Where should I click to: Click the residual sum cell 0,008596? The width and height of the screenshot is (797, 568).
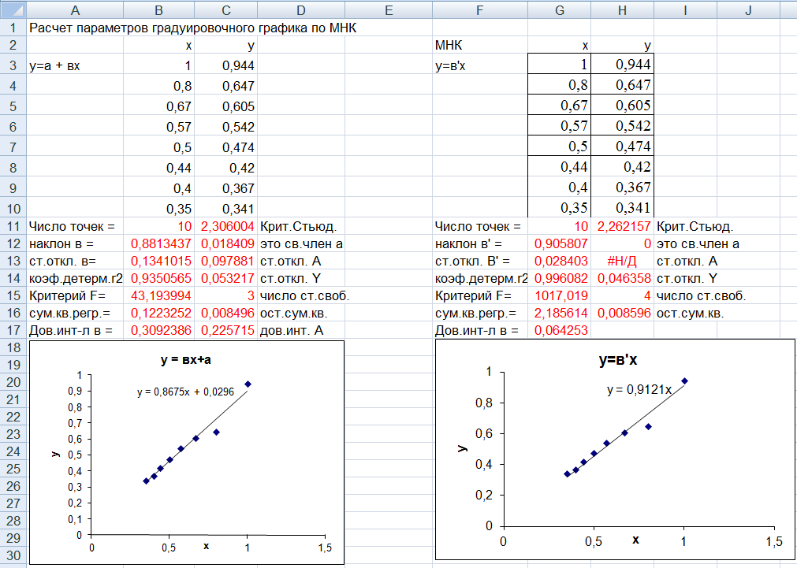pos(622,314)
